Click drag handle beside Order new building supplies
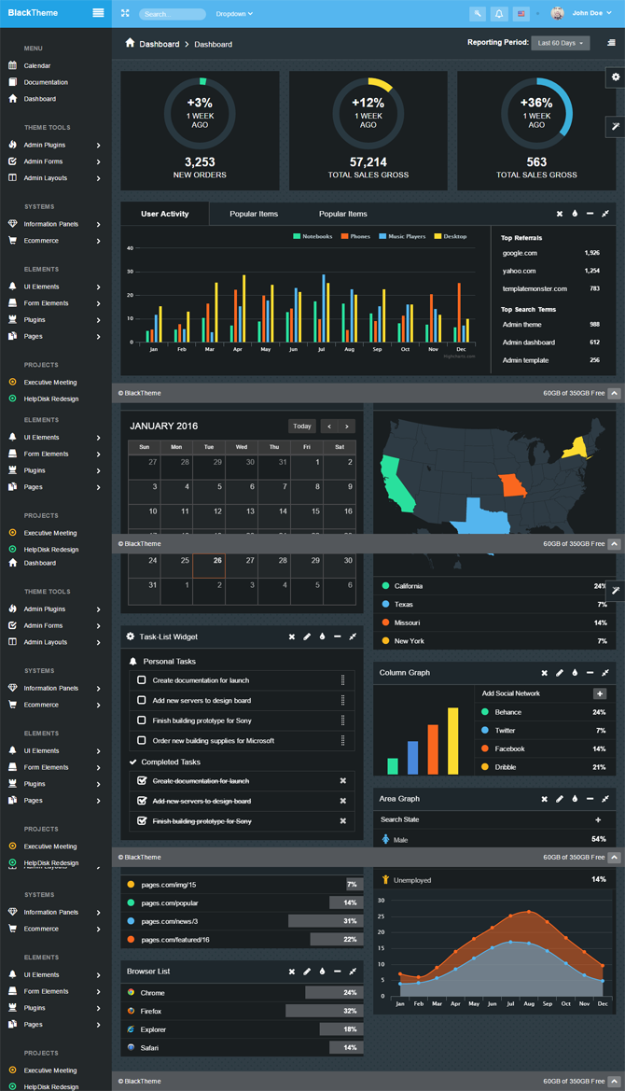This screenshot has height=1091, width=625. (342, 740)
